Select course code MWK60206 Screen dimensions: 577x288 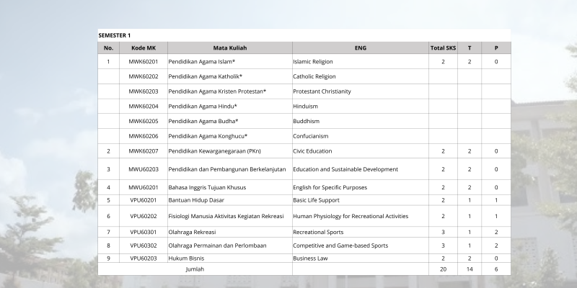pyautogui.click(x=144, y=136)
